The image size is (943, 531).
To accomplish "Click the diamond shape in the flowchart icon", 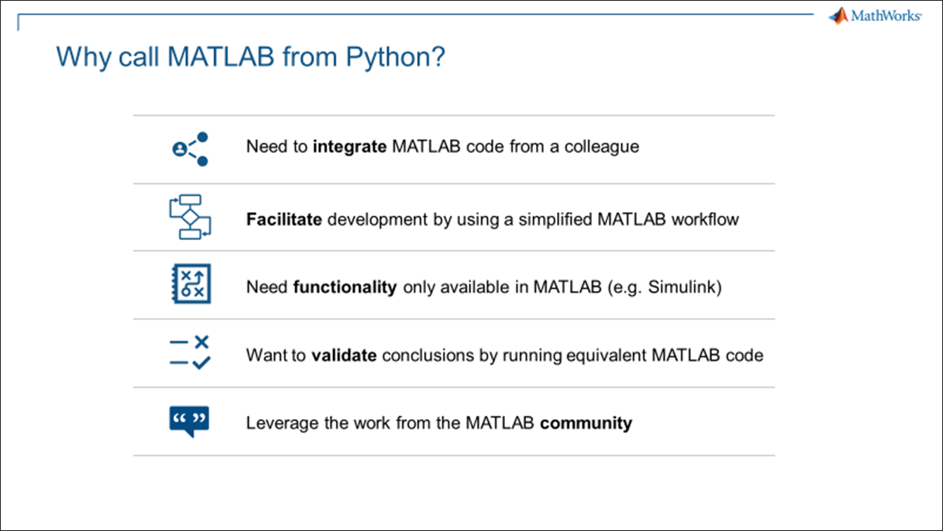I will coord(190,217).
